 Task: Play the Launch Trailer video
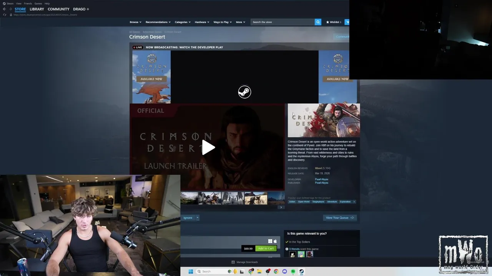pos(208,147)
